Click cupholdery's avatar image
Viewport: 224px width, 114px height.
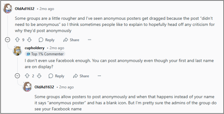point(17,51)
